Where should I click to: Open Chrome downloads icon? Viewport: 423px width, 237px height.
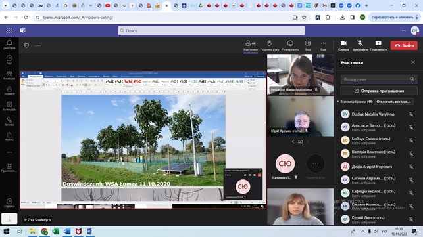[x=342, y=17]
